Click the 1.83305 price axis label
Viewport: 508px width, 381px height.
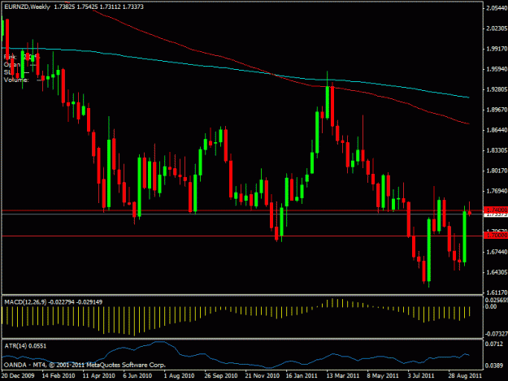497,150
